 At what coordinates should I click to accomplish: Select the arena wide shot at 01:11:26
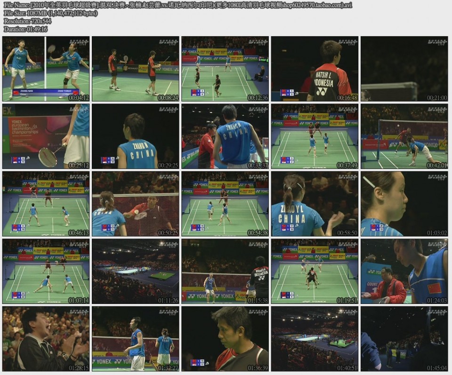click(136, 271)
